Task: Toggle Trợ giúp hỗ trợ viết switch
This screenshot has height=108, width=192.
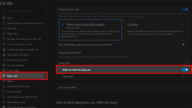Action: tap(185, 9)
